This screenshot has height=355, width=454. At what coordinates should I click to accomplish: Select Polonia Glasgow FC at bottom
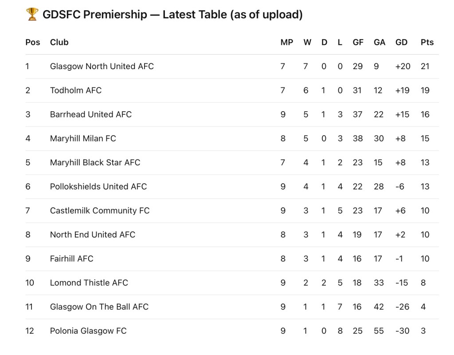click(88, 331)
